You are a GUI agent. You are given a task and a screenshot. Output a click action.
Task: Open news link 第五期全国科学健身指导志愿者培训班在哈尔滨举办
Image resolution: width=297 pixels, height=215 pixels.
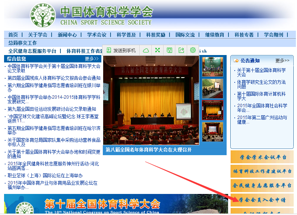coord(54,130)
